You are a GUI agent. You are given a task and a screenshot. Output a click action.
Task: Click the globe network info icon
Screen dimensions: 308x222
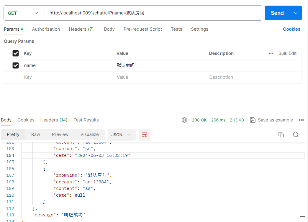pyautogui.click(x=184, y=120)
